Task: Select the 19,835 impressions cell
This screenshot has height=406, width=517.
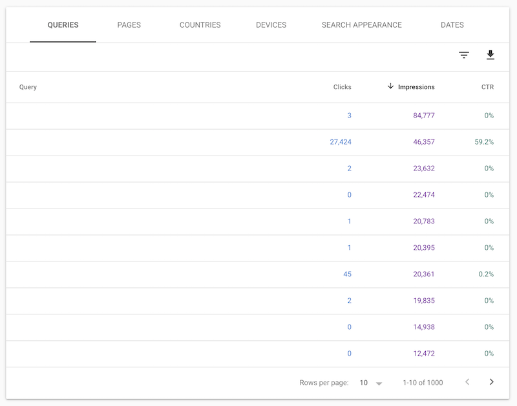Action: point(424,301)
